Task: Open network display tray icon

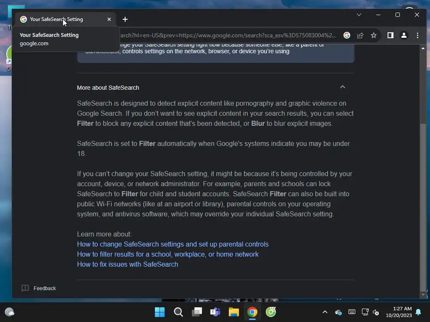Action: pos(365,312)
